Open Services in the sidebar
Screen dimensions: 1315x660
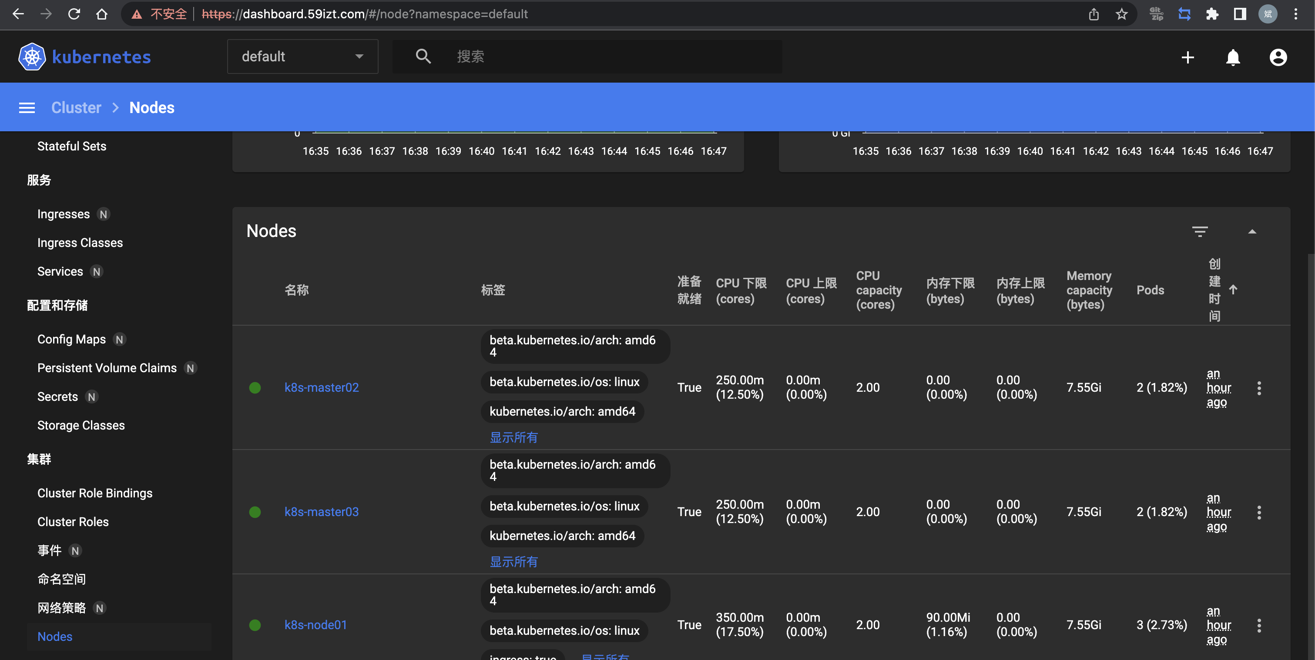coord(60,271)
